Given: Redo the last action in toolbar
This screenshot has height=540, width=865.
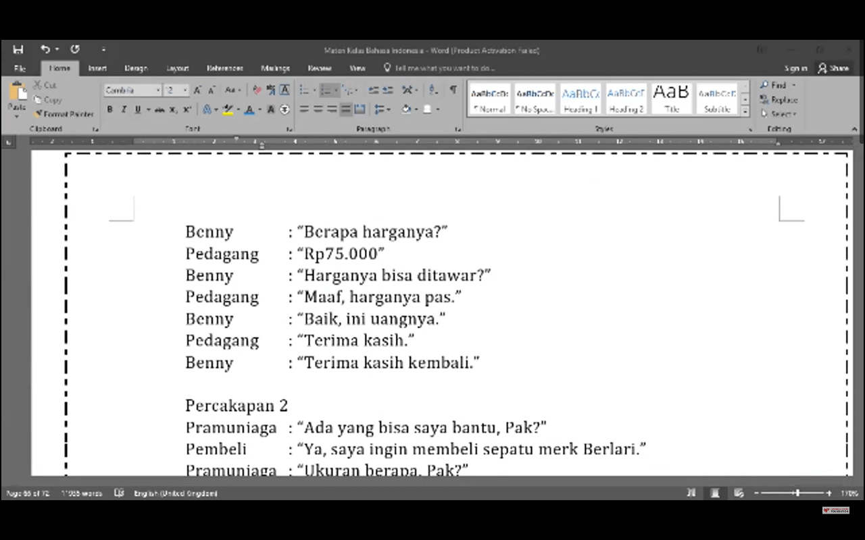Looking at the screenshot, I should (75, 49).
